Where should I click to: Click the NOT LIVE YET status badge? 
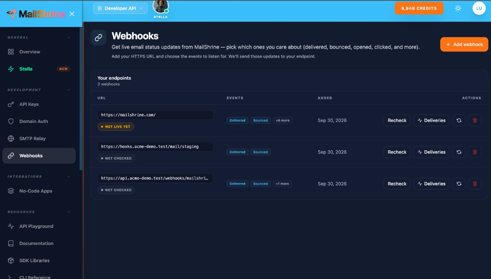click(116, 127)
